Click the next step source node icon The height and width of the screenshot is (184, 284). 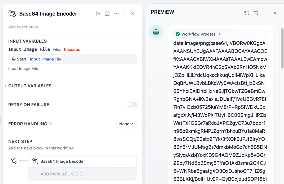pos(14,161)
